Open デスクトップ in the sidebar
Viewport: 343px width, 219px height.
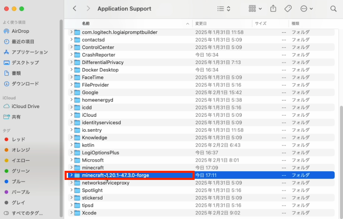pyautogui.click(x=21, y=63)
